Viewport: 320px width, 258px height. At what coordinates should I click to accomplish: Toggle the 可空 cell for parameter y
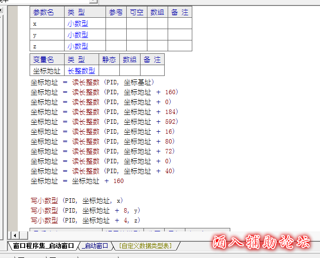(x=137, y=35)
